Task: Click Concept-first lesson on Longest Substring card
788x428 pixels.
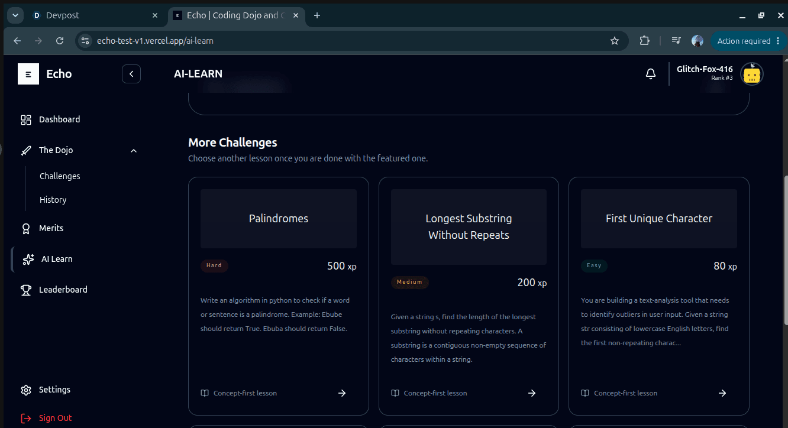Action: coord(435,393)
